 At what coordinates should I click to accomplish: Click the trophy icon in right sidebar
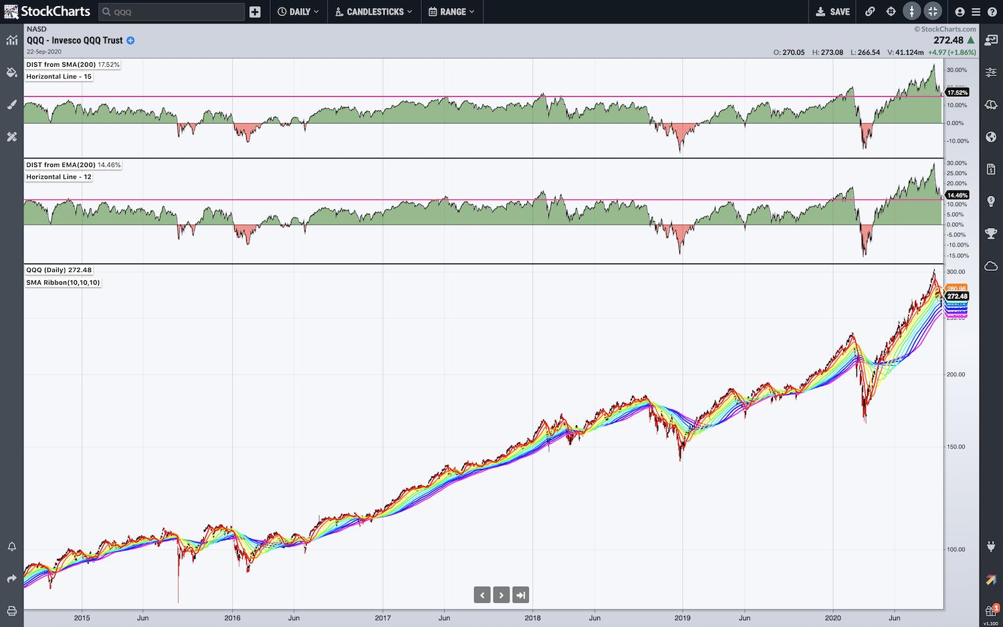pyautogui.click(x=991, y=233)
